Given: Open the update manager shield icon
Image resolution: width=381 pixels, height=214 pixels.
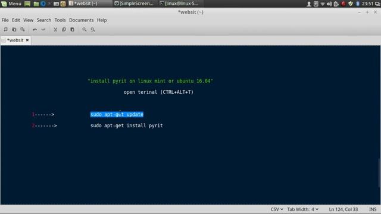Looking at the screenshot, I should tap(351, 4).
